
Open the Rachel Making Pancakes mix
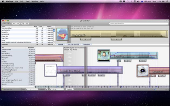(18, 70)
